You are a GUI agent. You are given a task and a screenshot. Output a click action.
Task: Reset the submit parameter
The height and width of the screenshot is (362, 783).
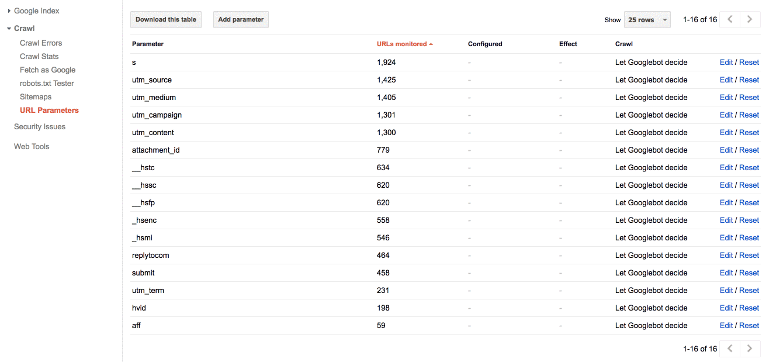pyautogui.click(x=749, y=273)
